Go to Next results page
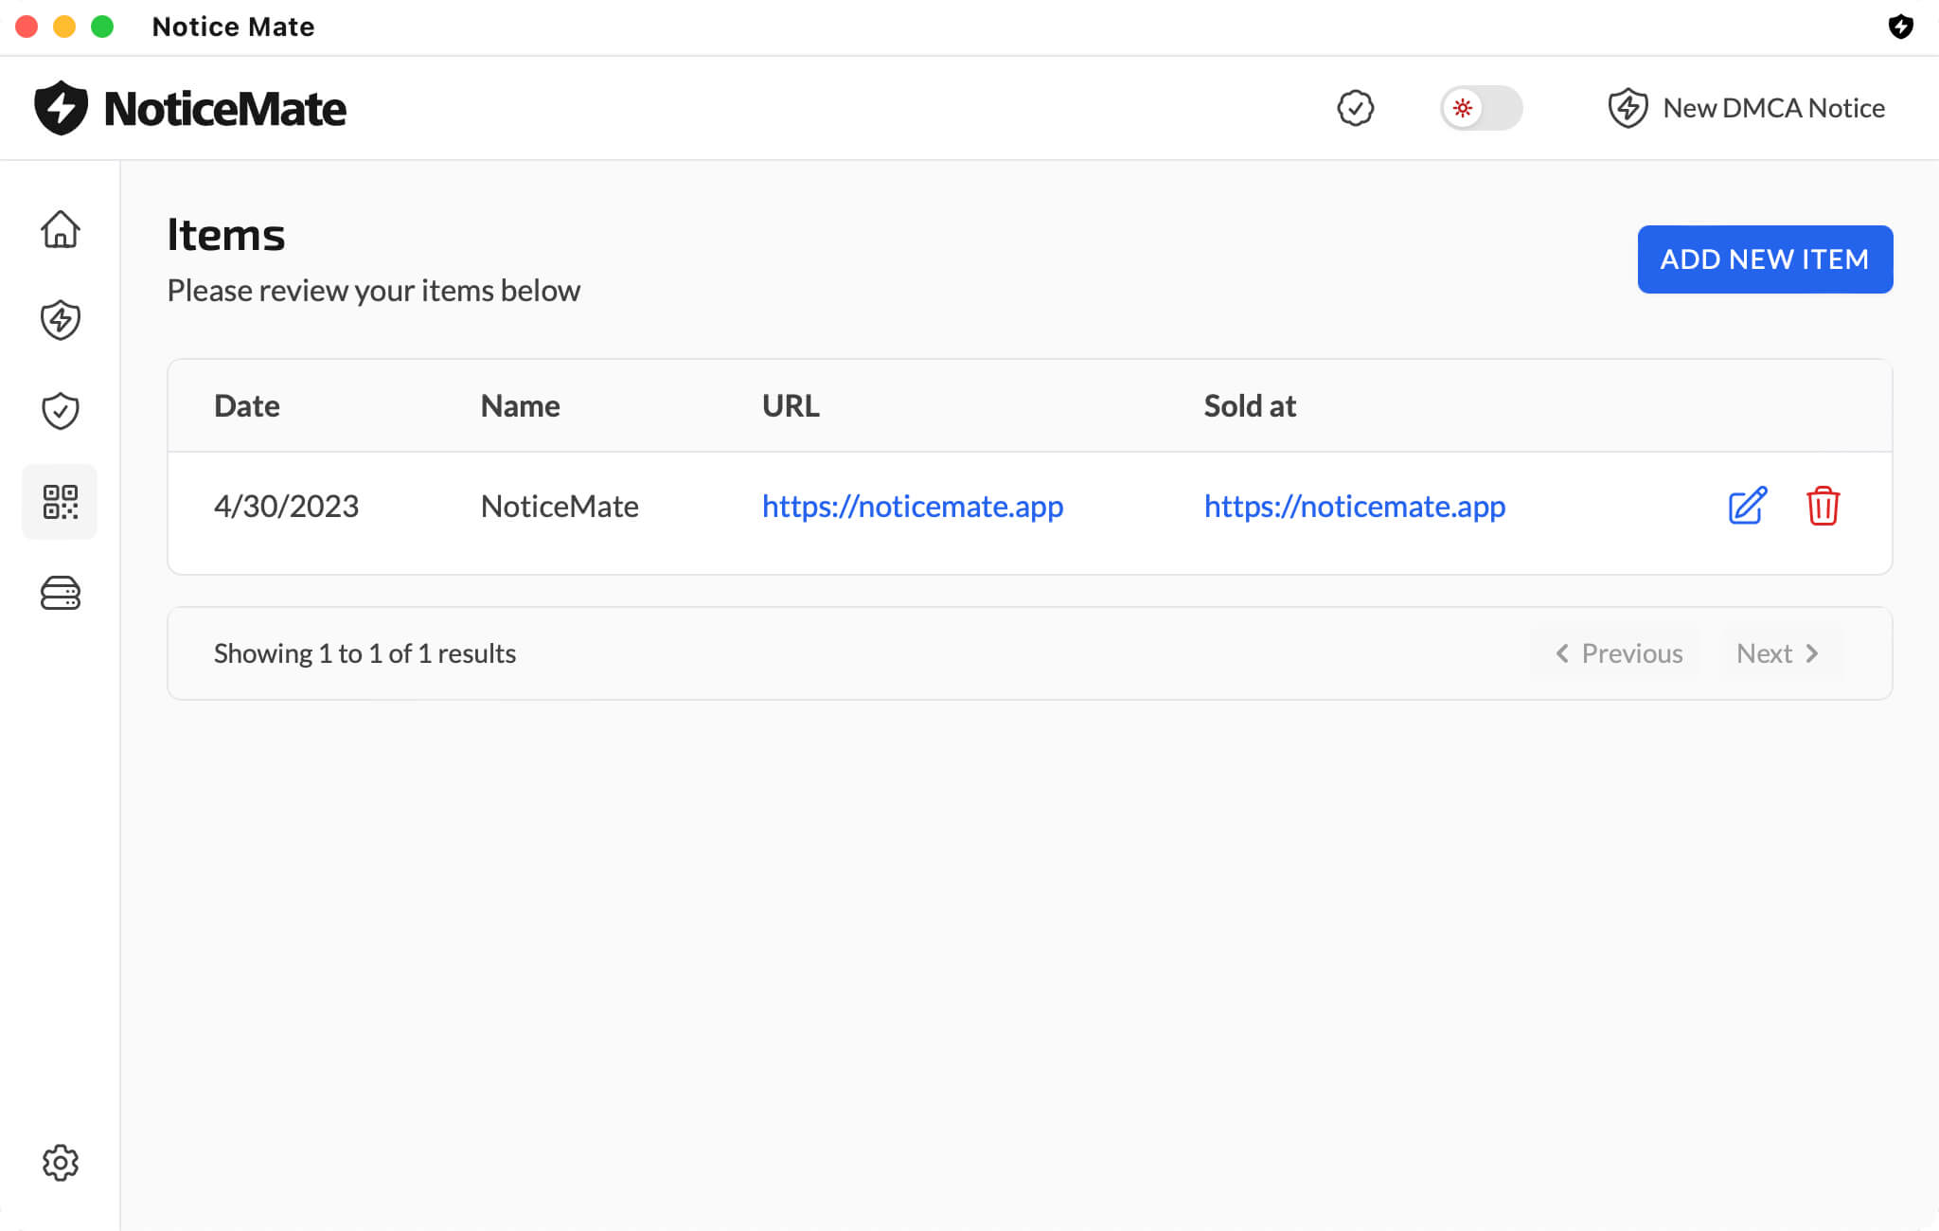 click(x=1777, y=653)
